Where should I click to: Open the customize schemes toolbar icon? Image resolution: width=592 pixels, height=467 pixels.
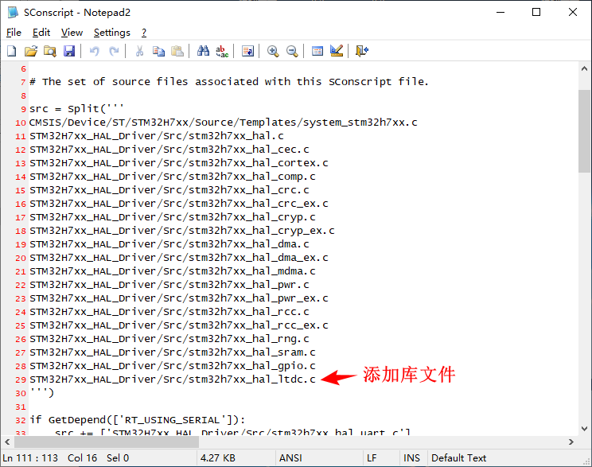pyautogui.click(x=337, y=51)
